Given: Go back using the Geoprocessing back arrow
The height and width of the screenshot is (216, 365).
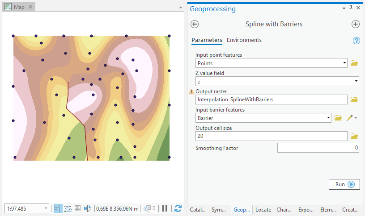Looking at the screenshot, I should coord(195,24).
